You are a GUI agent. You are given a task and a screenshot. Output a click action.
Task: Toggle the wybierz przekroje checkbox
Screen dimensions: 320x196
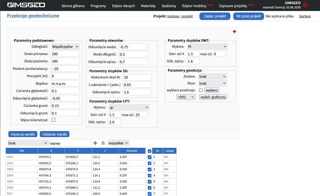201,90
